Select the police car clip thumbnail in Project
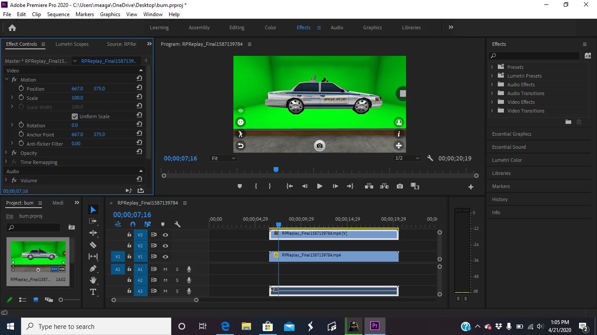The width and height of the screenshot is (597, 335). click(x=38, y=256)
